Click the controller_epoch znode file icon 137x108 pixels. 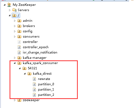[x=19, y=47]
